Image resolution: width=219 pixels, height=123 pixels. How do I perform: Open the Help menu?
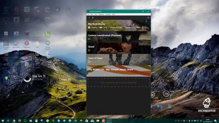pos(113,14)
